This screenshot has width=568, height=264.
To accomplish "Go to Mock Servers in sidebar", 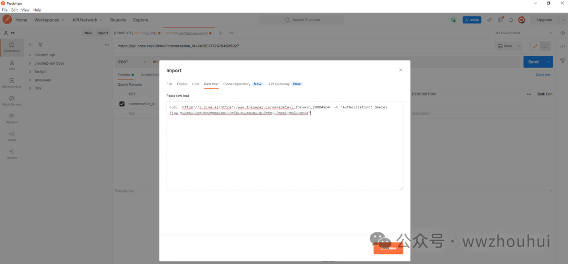I will coord(12,101).
